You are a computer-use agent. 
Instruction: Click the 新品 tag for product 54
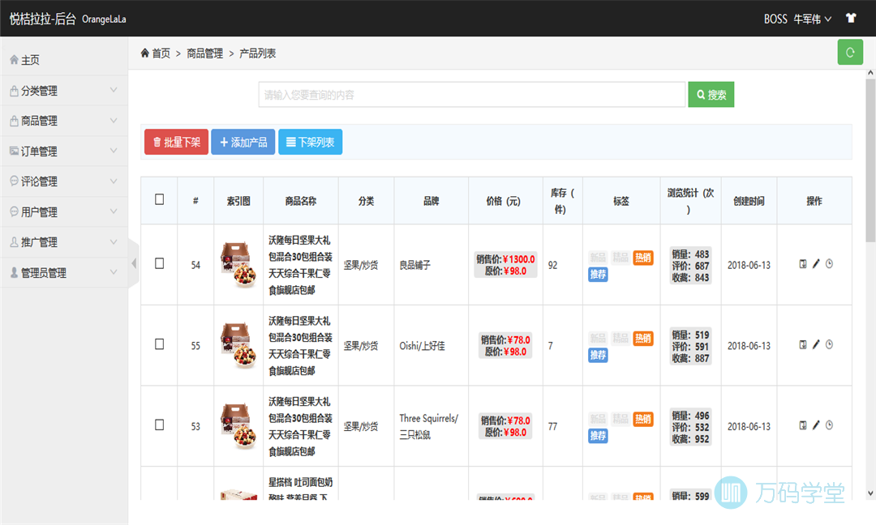598,258
